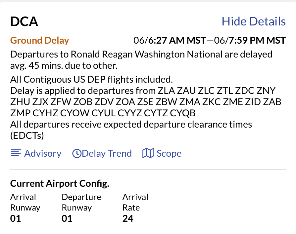
Task: Open the Scope link text
Action: pyautogui.click(x=169, y=153)
